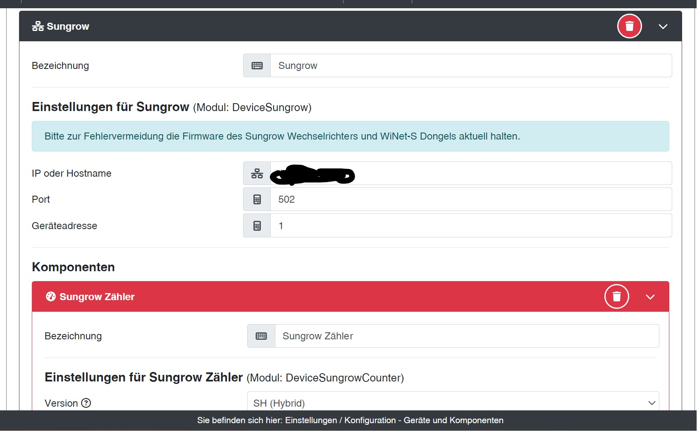Collapse the Sungrow Zähler component chevron
The image size is (697, 431).
650,297
